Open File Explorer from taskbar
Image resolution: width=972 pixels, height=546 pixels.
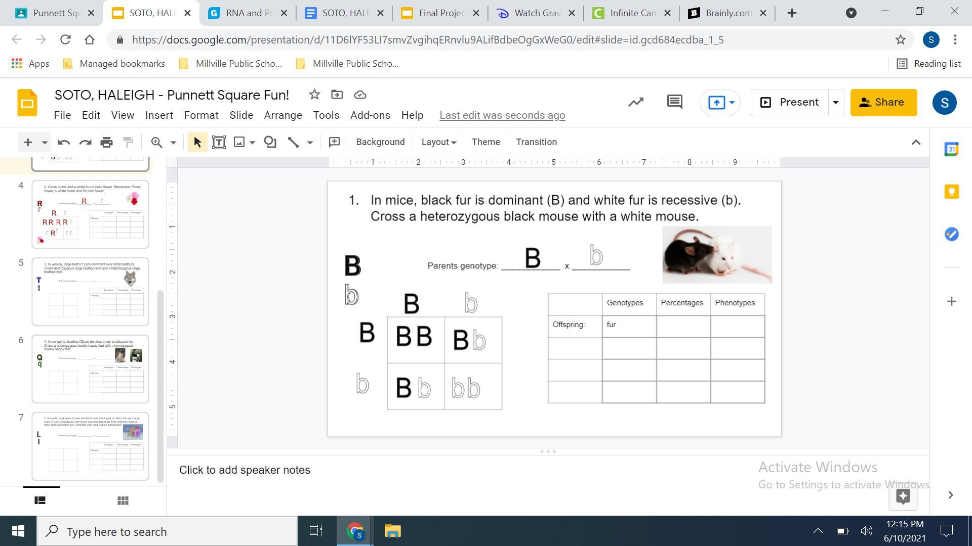(392, 531)
